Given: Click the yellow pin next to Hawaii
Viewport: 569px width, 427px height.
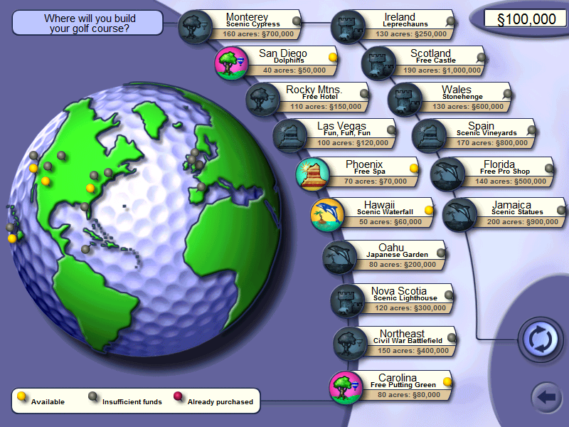Looking at the screenshot, I should click(429, 210).
